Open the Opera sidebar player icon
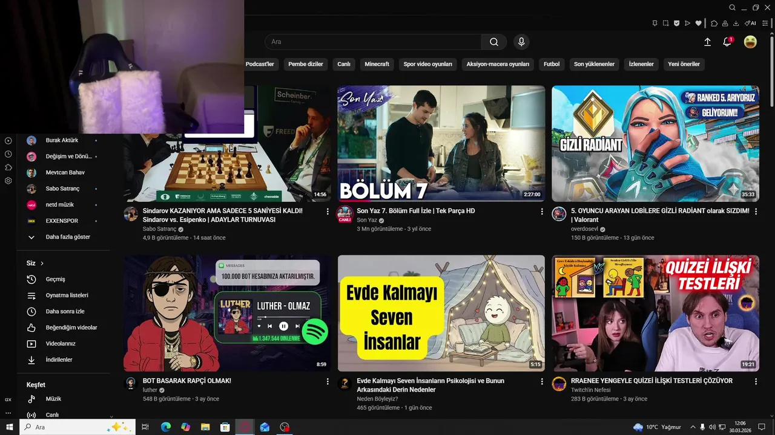The image size is (775, 435). coord(8,141)
